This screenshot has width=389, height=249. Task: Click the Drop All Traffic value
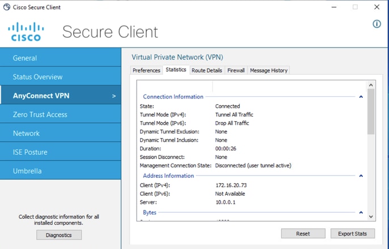pos(232,123)
